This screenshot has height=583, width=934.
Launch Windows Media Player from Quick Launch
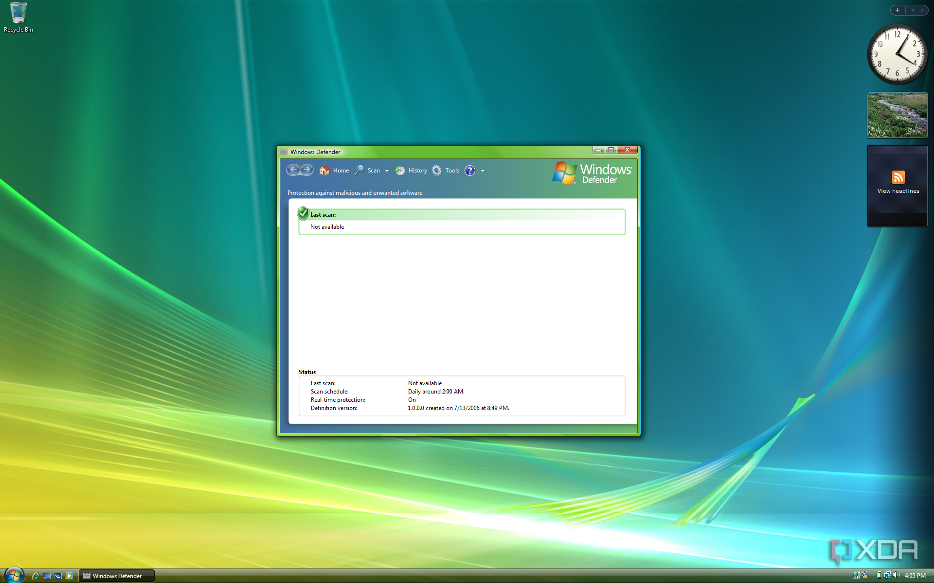tap(69, 576)
